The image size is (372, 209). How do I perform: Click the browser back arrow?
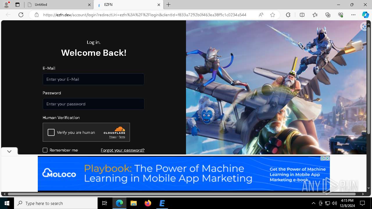tap(8, 15)
